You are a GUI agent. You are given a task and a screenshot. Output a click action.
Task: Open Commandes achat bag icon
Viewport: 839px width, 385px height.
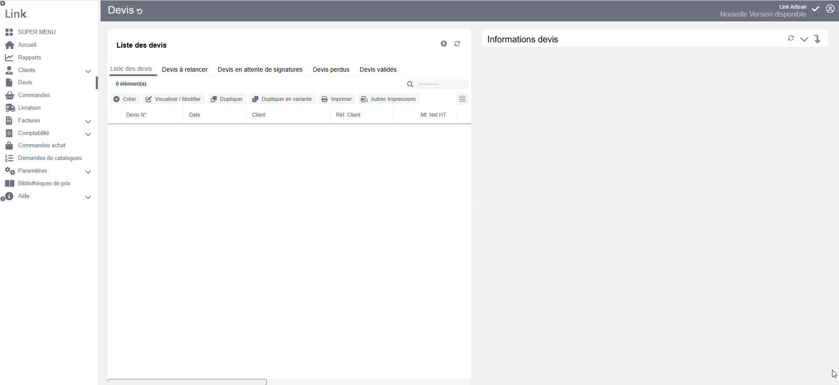click(9, 146)
